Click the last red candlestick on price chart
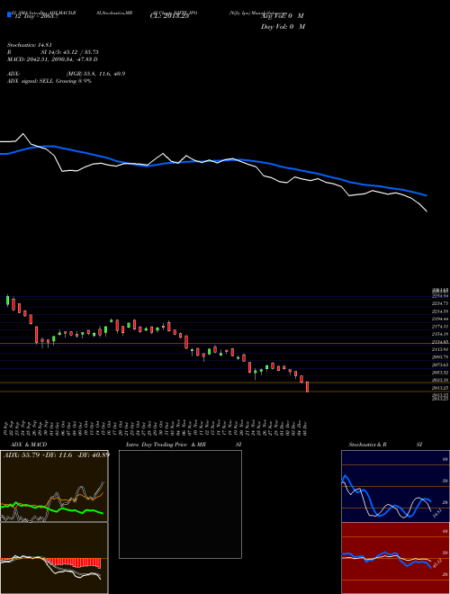The image size is (450, 594). 307,387
